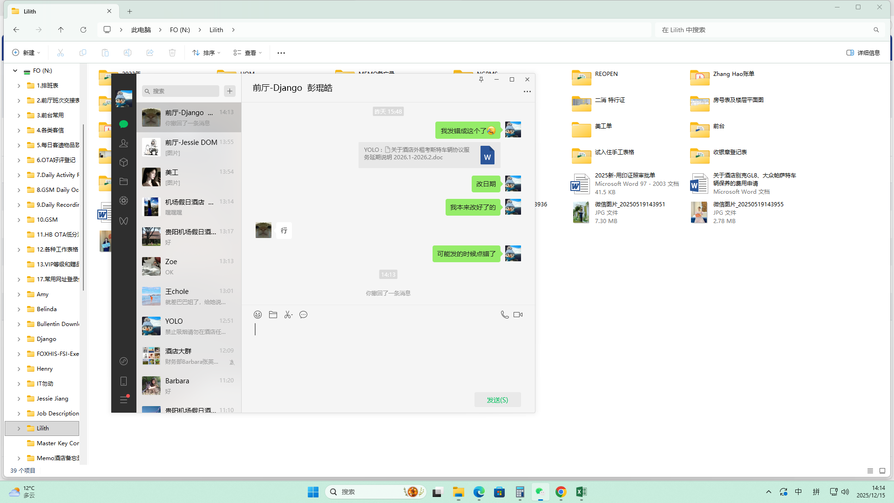The width and height of the screenshot is (894, 503).
Task: Expand the 1.排班表 folder tree node
Action: pyautogui.click(x=19, y=86)
